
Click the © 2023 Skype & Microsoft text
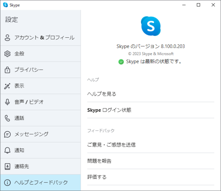click(x=151, y=54)
